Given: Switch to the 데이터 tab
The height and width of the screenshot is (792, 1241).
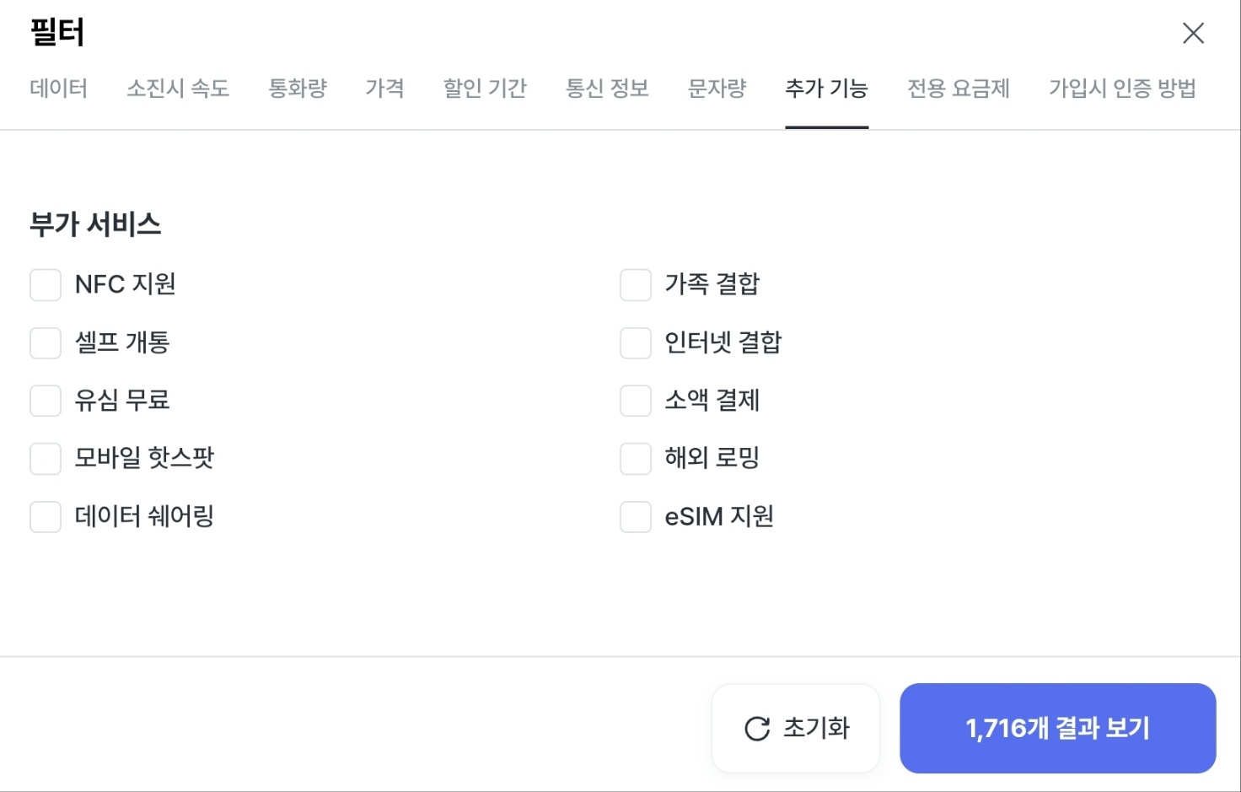Looking at the screenshot, I should point(58,89).
